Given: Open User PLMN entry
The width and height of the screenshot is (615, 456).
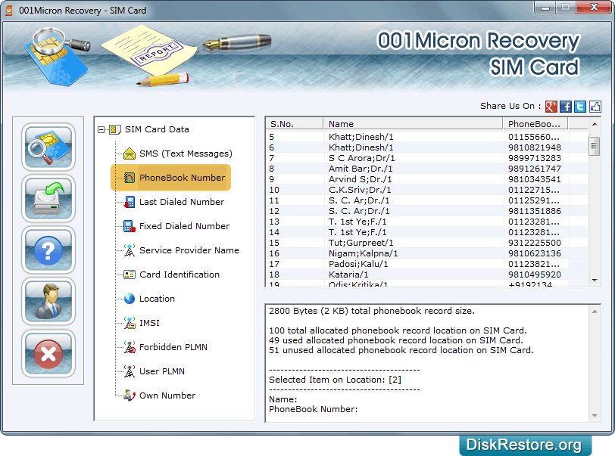Looking at the screenshot, I should click(x=161, y=371).
